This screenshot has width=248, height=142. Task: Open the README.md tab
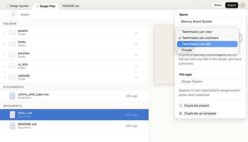pyautogui.click(x=70, y=6)
